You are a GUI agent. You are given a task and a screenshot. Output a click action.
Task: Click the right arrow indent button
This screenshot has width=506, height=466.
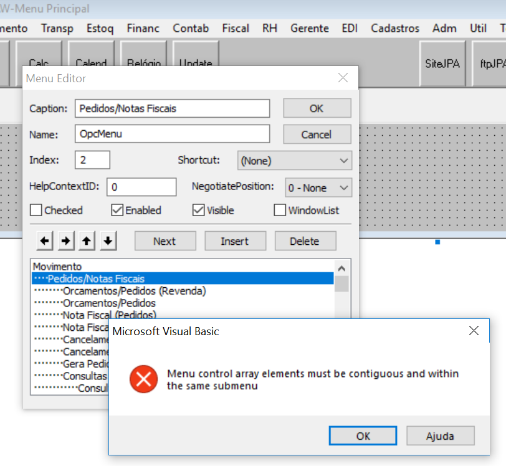(x=66, y=240)
